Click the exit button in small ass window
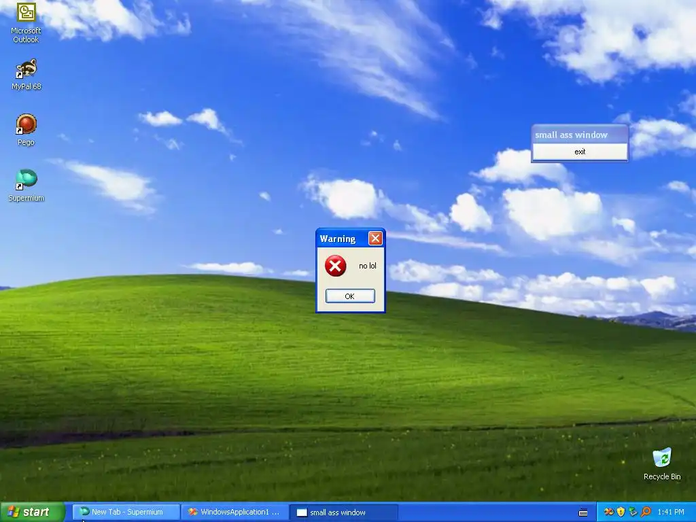This screenshot has height=522, width=696. 580,152
